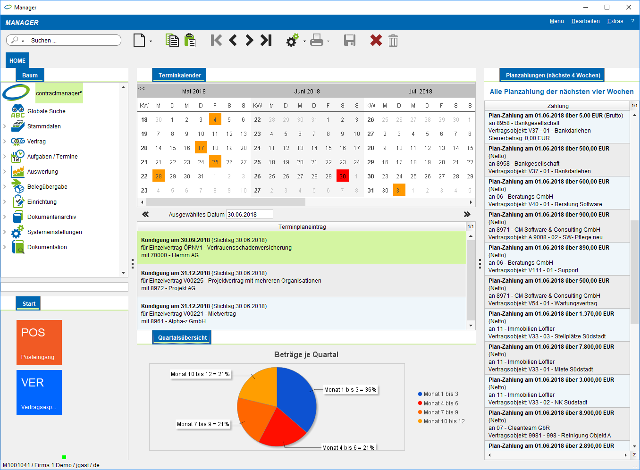Image resolution: width=640 pixels, height=470 pixels.
Task: Select the Start tab
Action: click(29, 303)
